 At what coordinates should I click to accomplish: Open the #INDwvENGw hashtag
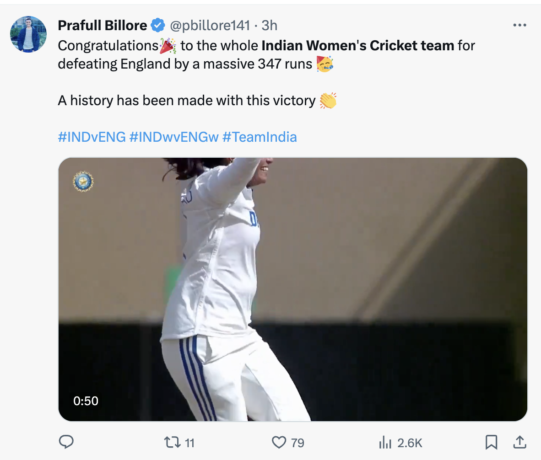[174, 137]
